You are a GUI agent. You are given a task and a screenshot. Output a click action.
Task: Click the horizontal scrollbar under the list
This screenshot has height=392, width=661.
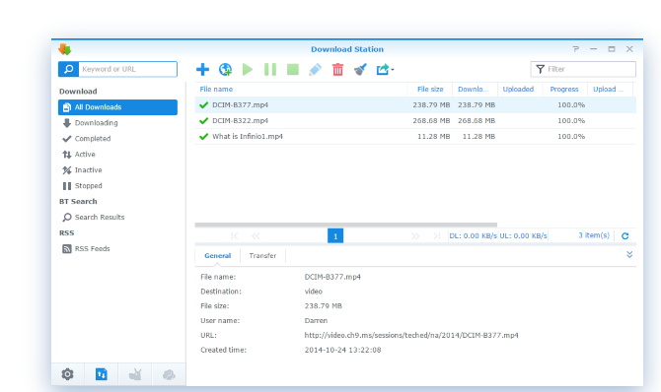click(x=345, y=225)
